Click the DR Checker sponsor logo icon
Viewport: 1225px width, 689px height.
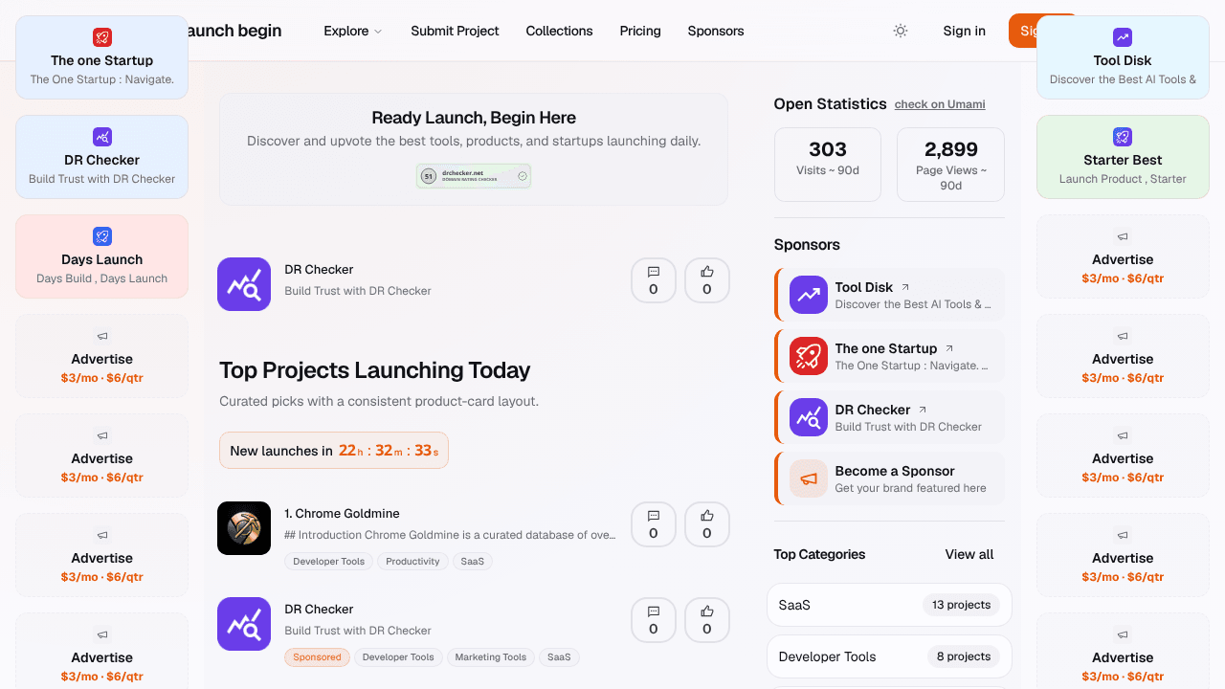[x=809, y=417]
